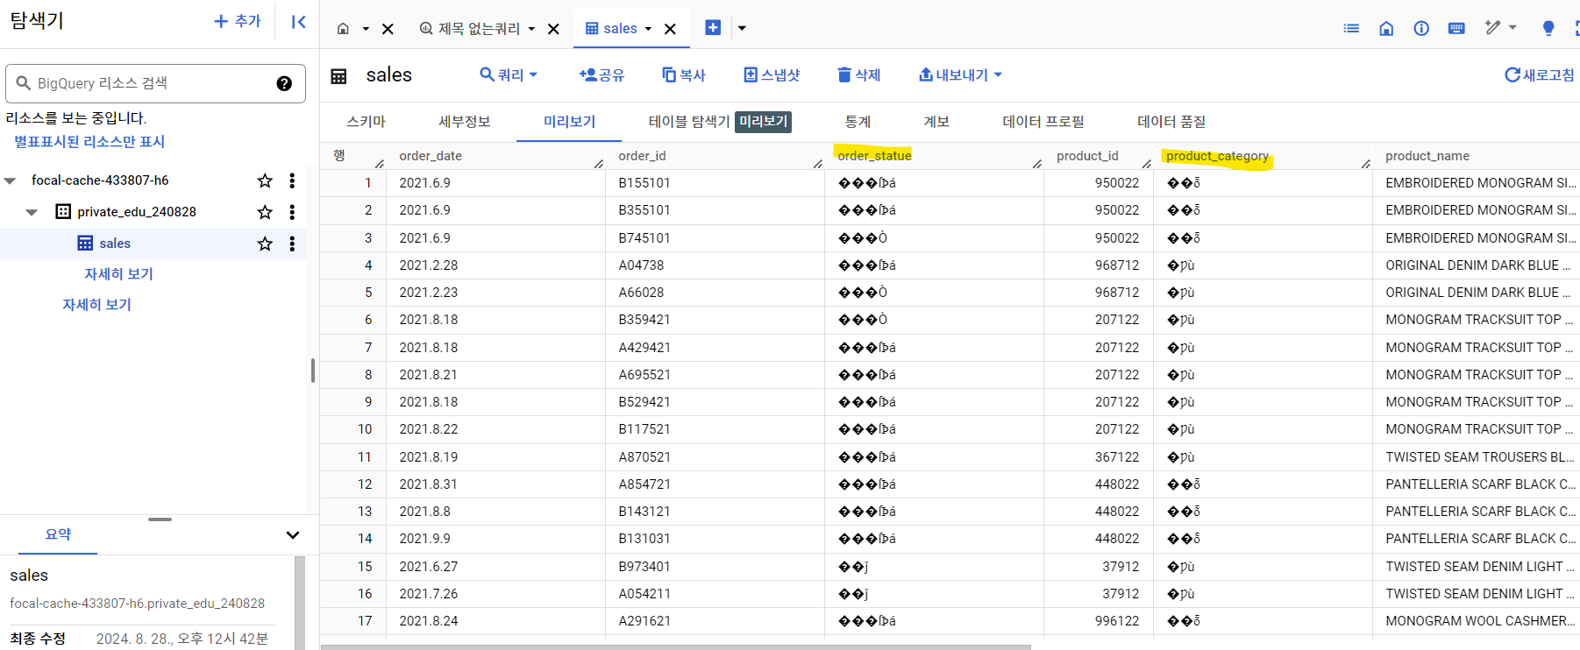1580x650 pixels.
Task: Close the home tab
Action: [388, 29]
